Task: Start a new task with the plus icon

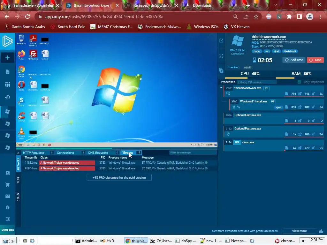Action: 8,57
